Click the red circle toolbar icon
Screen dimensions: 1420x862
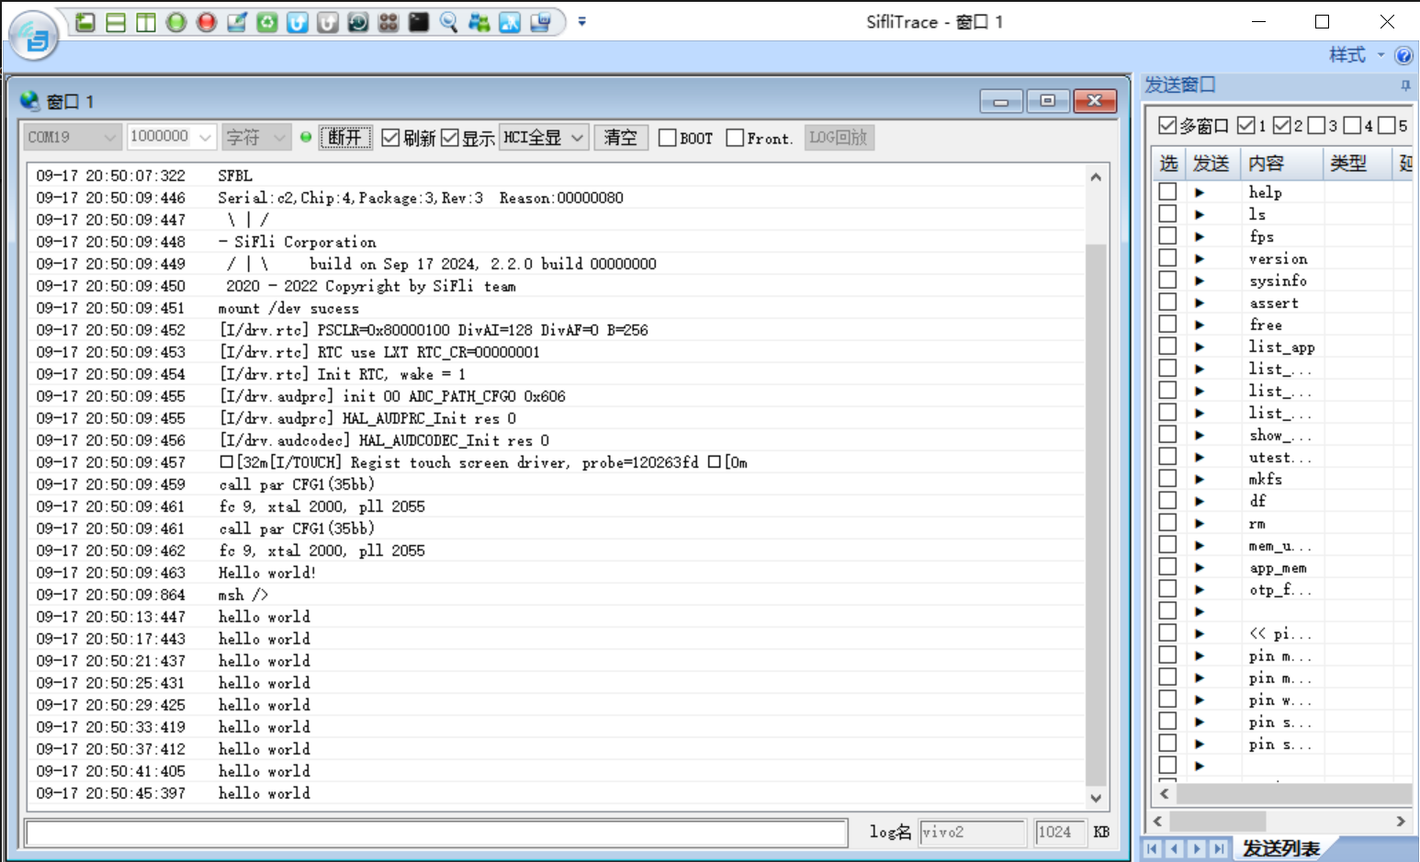(x=207, y=22)
